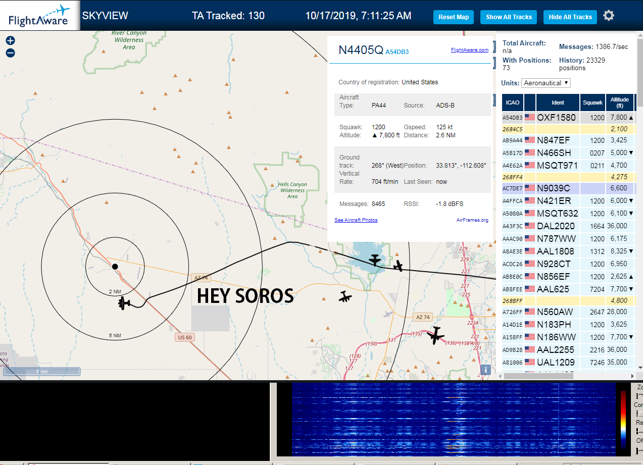The height and width of the screenshot is (465, 643).
Task: Click the Reset Map button
Action: [454, 17]
